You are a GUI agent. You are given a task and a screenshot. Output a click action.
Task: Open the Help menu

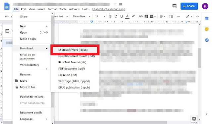pos(85,9)
